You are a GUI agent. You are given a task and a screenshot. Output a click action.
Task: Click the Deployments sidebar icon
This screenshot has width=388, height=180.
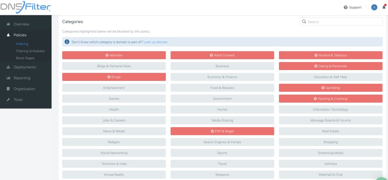click(8, 67)
